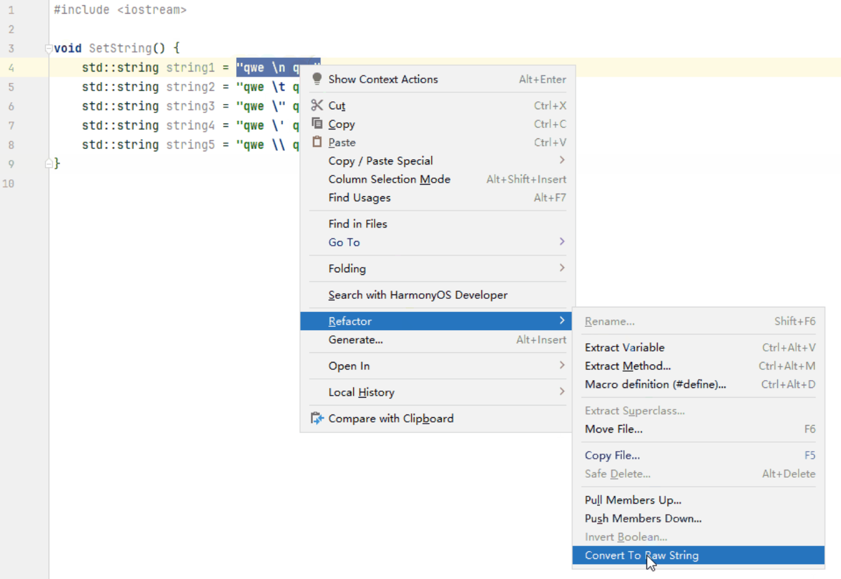Image resolution: width=841 pixels, height=579 pixels.
Task: Expand the Copy / Paste Special submenu arrow
Action: click(x=562, y=161)
